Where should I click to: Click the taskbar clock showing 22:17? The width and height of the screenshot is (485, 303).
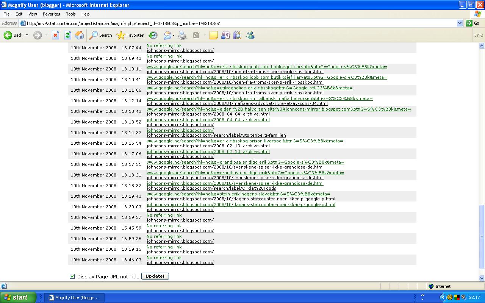474,298
